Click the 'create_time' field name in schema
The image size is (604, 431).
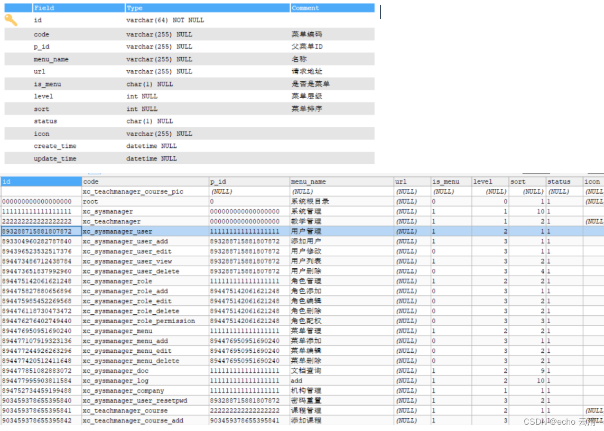point(55,146)
